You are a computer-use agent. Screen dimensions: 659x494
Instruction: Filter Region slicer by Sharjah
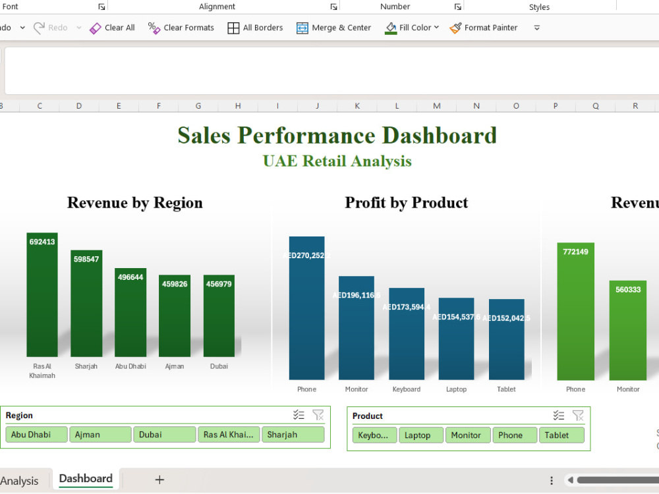[293, 434]
